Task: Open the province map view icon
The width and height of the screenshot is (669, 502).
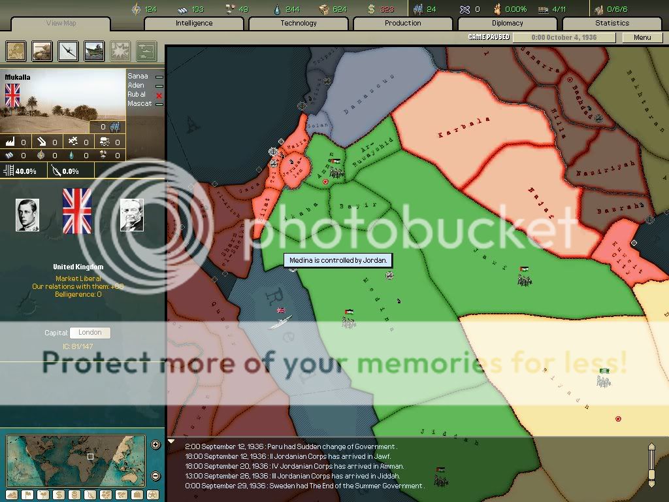Action: tap(16, 51)
